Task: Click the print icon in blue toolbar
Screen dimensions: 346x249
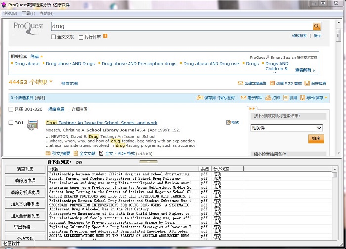Action: (268, 98)
